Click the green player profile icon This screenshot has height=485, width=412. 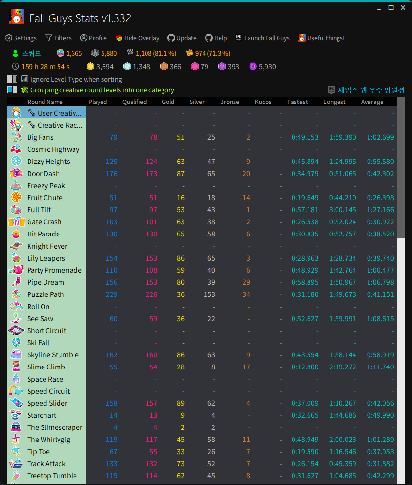15,54
